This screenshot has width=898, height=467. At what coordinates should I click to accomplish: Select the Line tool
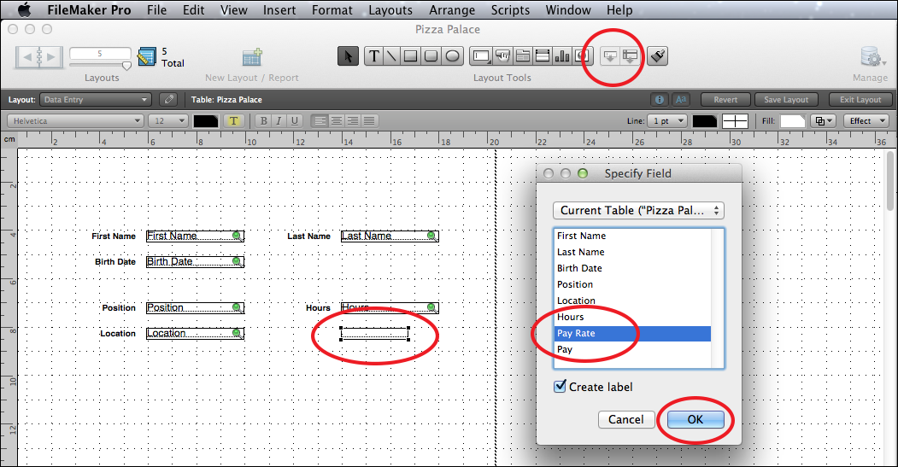(391, 56)
